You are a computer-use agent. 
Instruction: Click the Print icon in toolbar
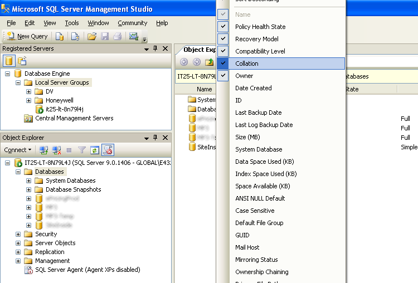[118, 36]
